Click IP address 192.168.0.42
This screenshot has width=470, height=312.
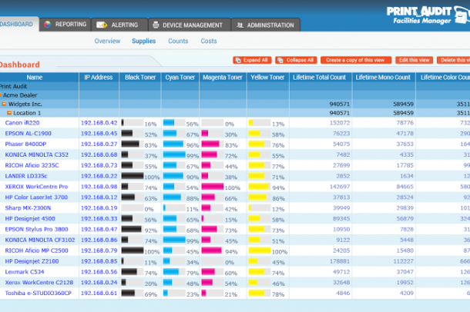point(99,123)
